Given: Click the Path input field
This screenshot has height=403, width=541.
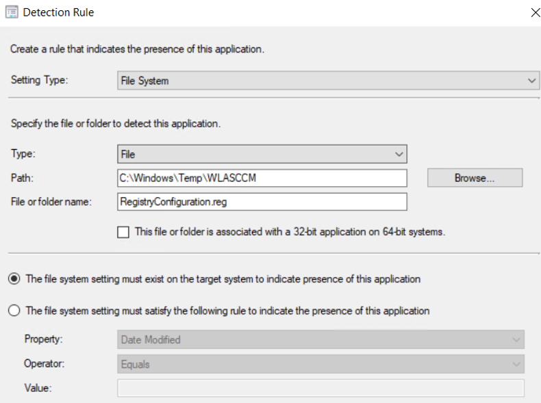Looking at the screenshot, I should (x=262, y=178).
